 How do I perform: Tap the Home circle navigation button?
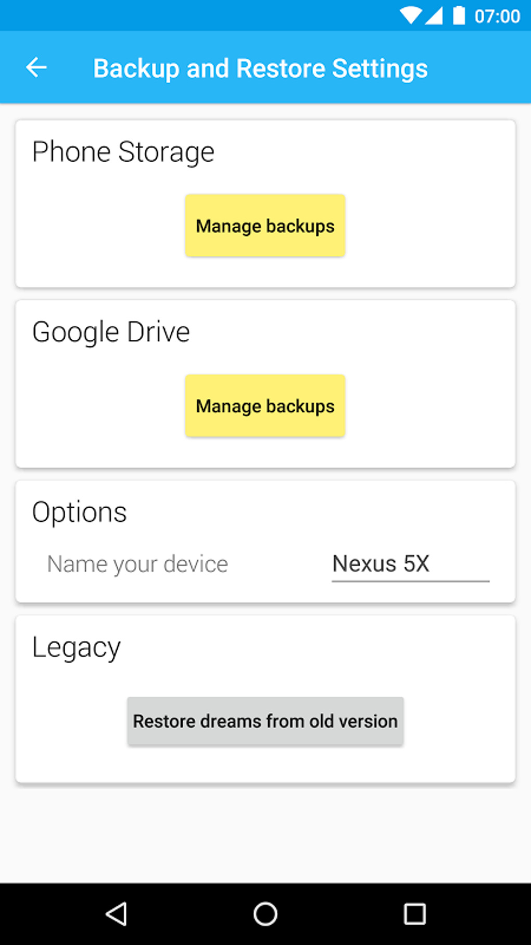coord(265,914)
